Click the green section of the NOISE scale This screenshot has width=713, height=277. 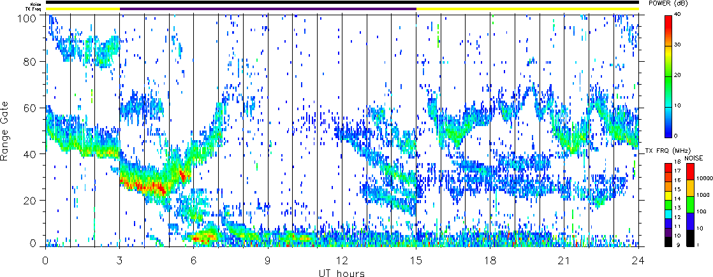[690, 203]
